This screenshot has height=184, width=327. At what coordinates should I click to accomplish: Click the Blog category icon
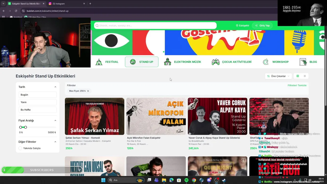click(x=303, y=62)
